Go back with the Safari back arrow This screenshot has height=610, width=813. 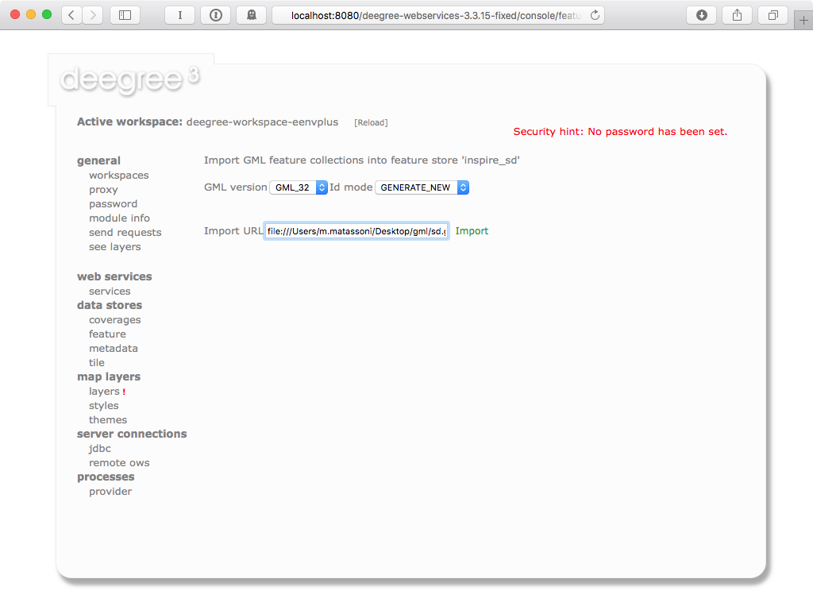coord(71,15)
